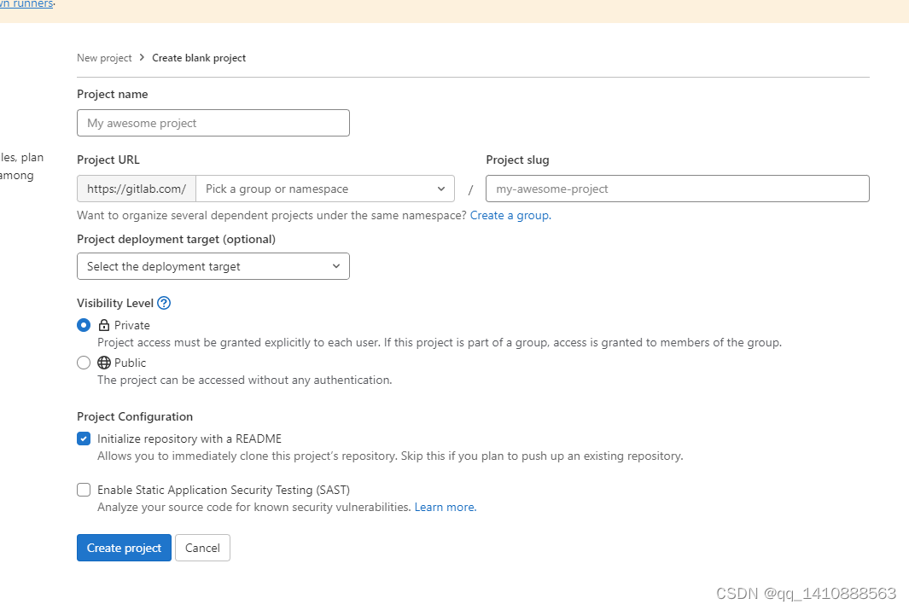
Task: Cancel the project creation
Action: [202, 547]
